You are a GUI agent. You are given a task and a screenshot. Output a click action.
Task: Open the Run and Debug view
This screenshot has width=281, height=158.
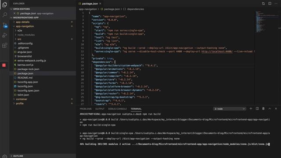coord(5,35)
